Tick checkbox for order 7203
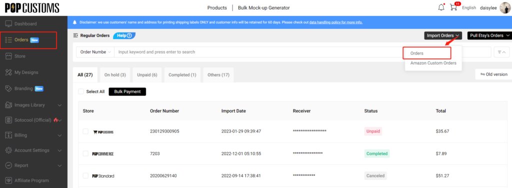The width and height of the screenshot is (512, 188). [85, 153]
